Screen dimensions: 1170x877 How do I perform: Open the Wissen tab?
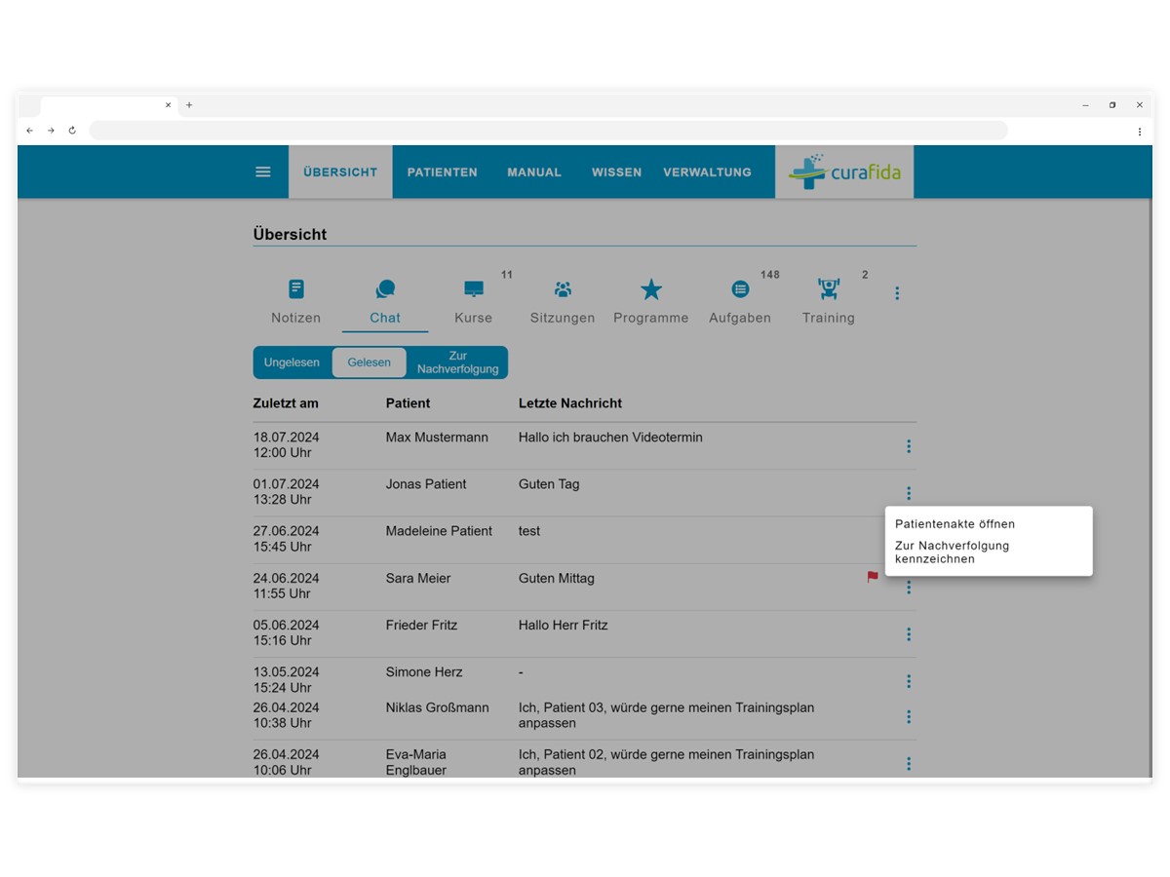coord(616,172)
